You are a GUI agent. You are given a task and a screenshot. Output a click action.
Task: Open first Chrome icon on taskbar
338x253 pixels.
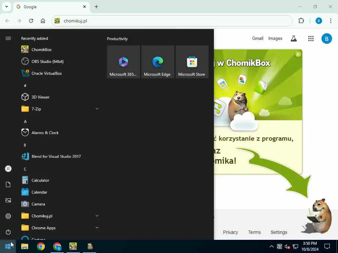[41, 246]
